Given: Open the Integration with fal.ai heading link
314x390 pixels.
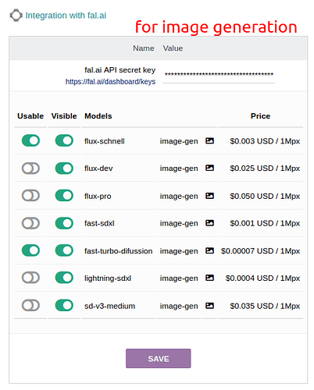Looking at the screenshot, I should pyautogui.click(x=66, y=16).
